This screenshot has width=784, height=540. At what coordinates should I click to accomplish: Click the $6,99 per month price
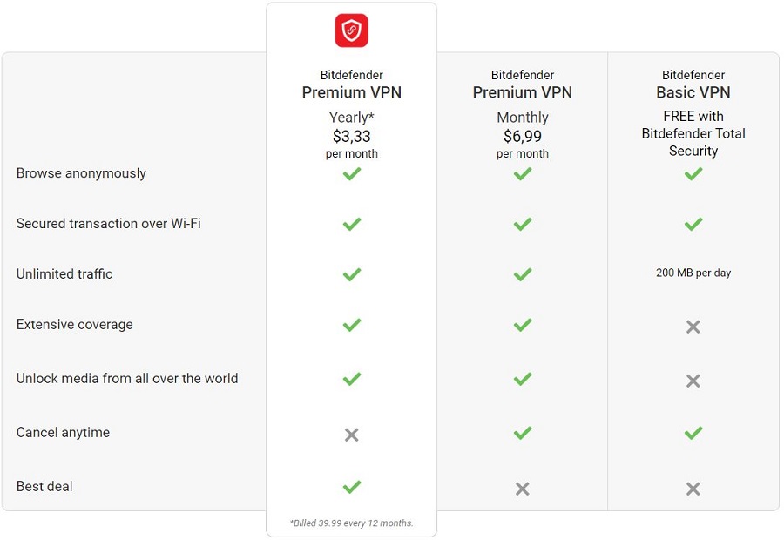click(x=523, y=144)
